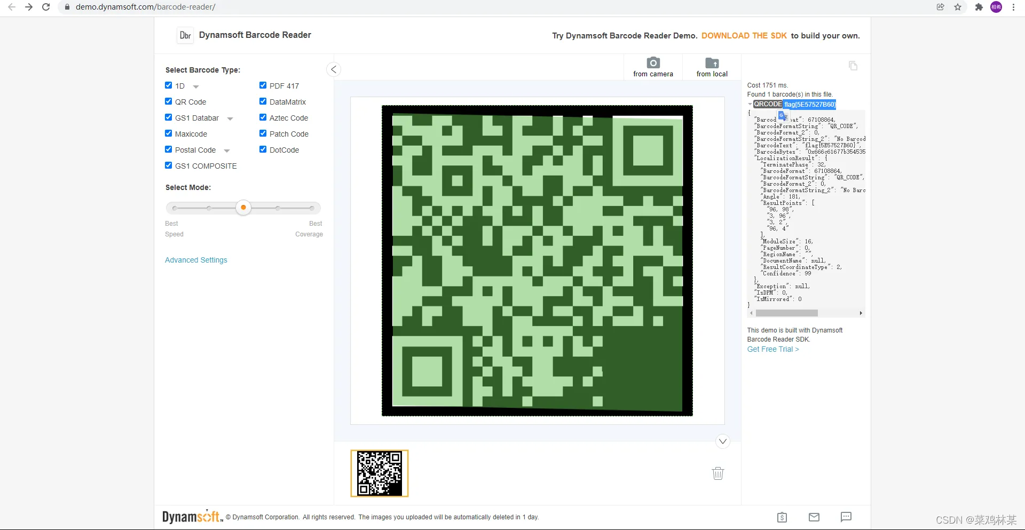Click the copy results icon
The width and height of the screenshot is (1025, 530).
coord(853,66)
